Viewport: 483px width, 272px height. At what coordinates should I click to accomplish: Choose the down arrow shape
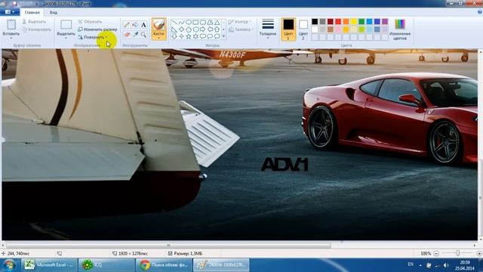tap(174, 36)
